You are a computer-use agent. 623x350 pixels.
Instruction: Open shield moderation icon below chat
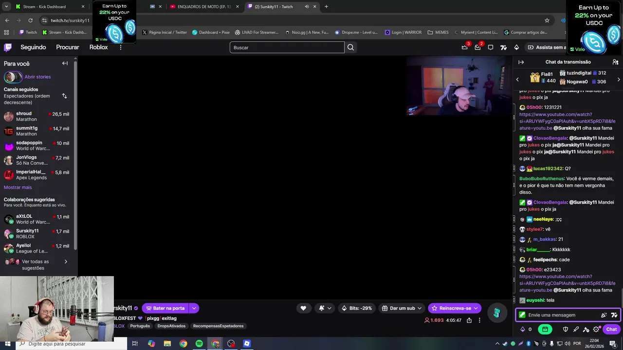tap(566, 329)
